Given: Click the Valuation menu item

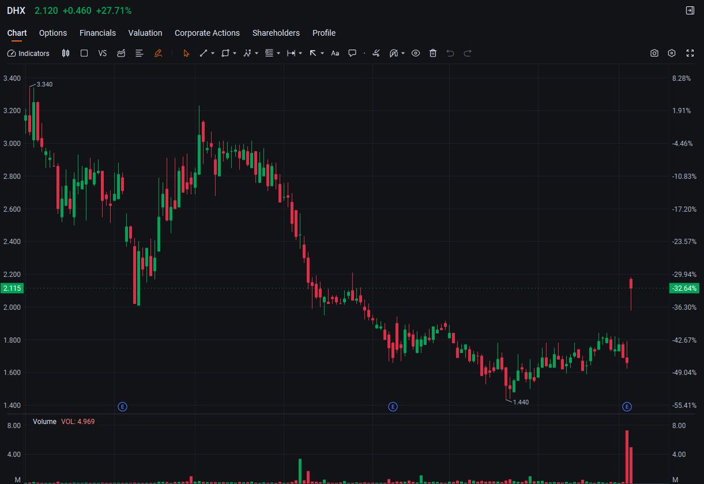Looking at the screenshot, I should pyautogui.click(x=145, y=33).
